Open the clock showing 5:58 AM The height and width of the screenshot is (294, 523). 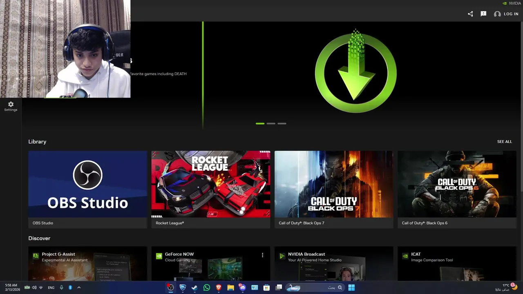12,287
